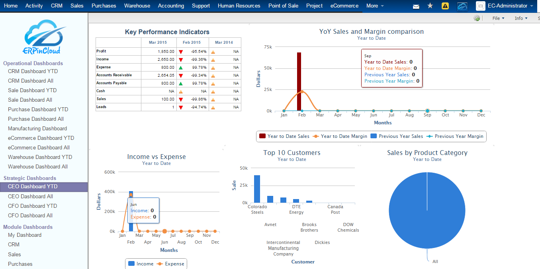
Task: Click the red down arrow in Profit row
Action: click(x=181, y=52)
